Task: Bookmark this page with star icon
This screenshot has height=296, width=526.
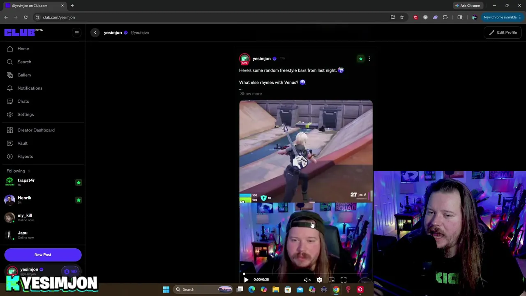Action: (402, 17)
